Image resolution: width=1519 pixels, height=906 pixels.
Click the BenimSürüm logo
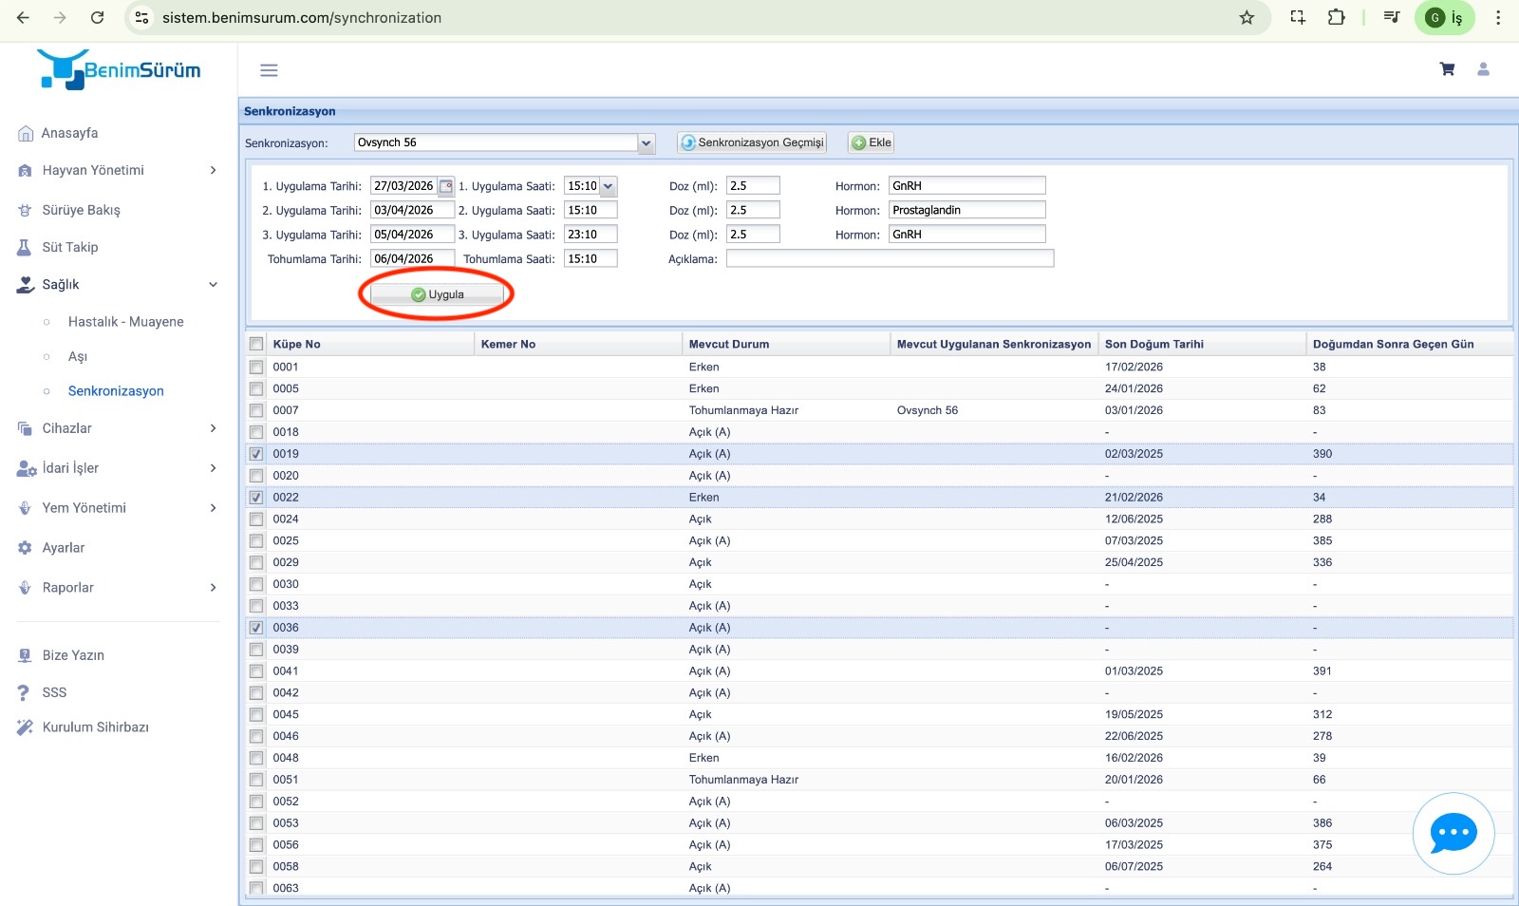coord(120,69)
